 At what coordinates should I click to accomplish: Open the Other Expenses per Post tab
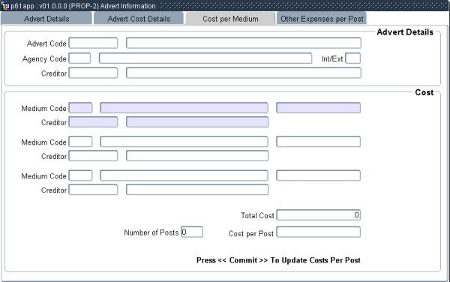point(322,19)
